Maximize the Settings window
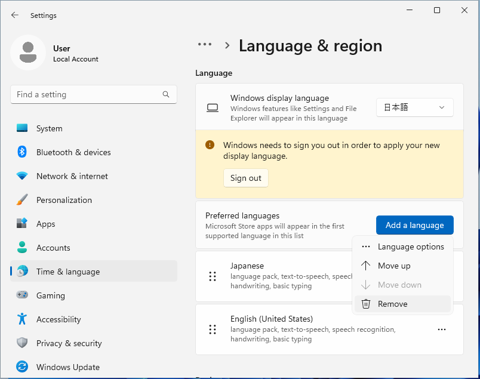Viewport: 480px width, 379px height. (x=437, y=10)
